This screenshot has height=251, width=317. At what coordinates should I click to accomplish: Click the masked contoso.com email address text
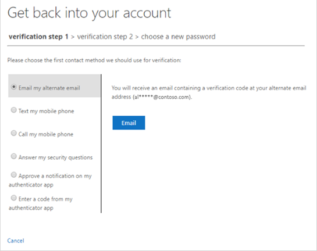pyautogui.click(x=162, y=97)
